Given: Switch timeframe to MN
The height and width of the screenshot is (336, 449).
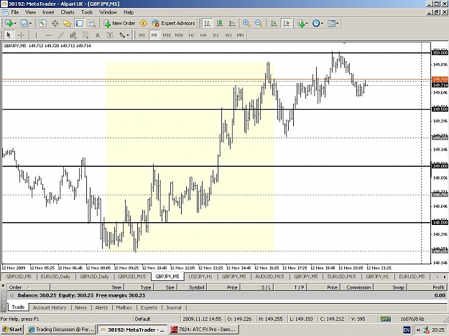Looking at the screenshot, I should (240, 35).
